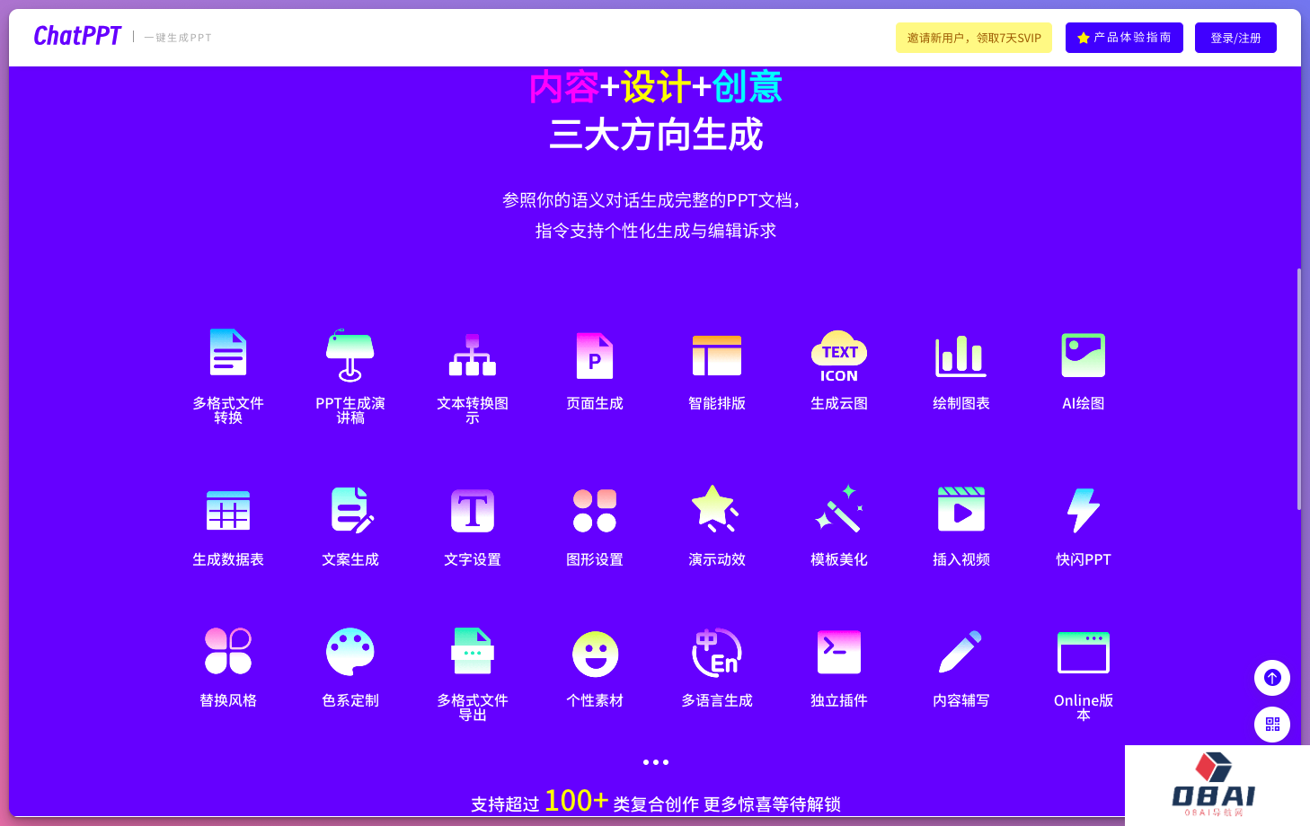Select the 内容辅写 pencil icon
Screen dimensions: 1310x826
point(960,652)
